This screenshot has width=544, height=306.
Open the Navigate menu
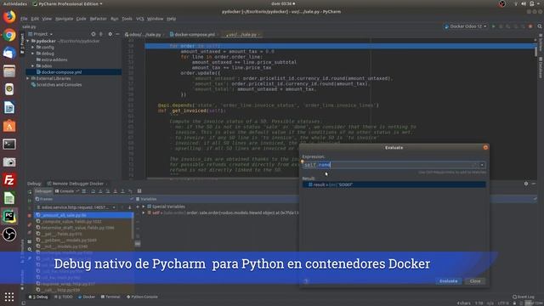coord(65,19)
